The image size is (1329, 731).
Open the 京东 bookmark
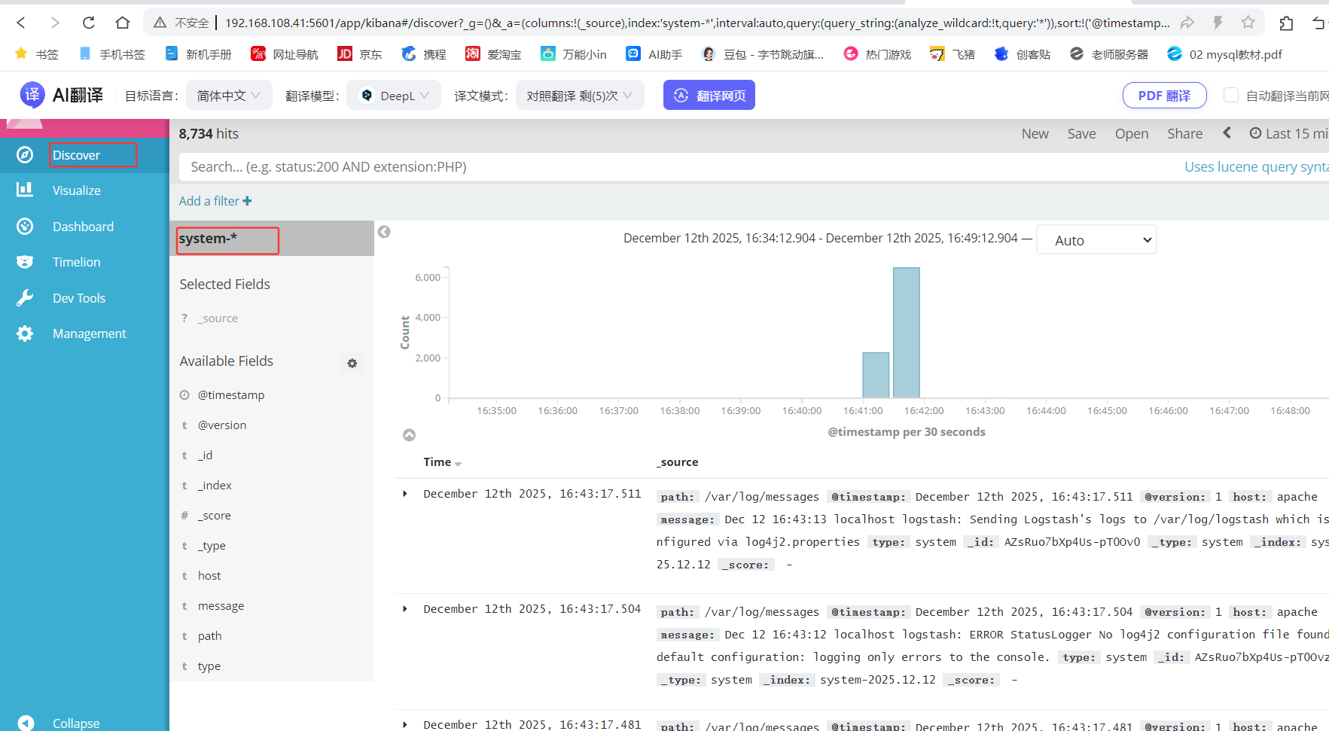pyautogui.click(x=360, y=54)
